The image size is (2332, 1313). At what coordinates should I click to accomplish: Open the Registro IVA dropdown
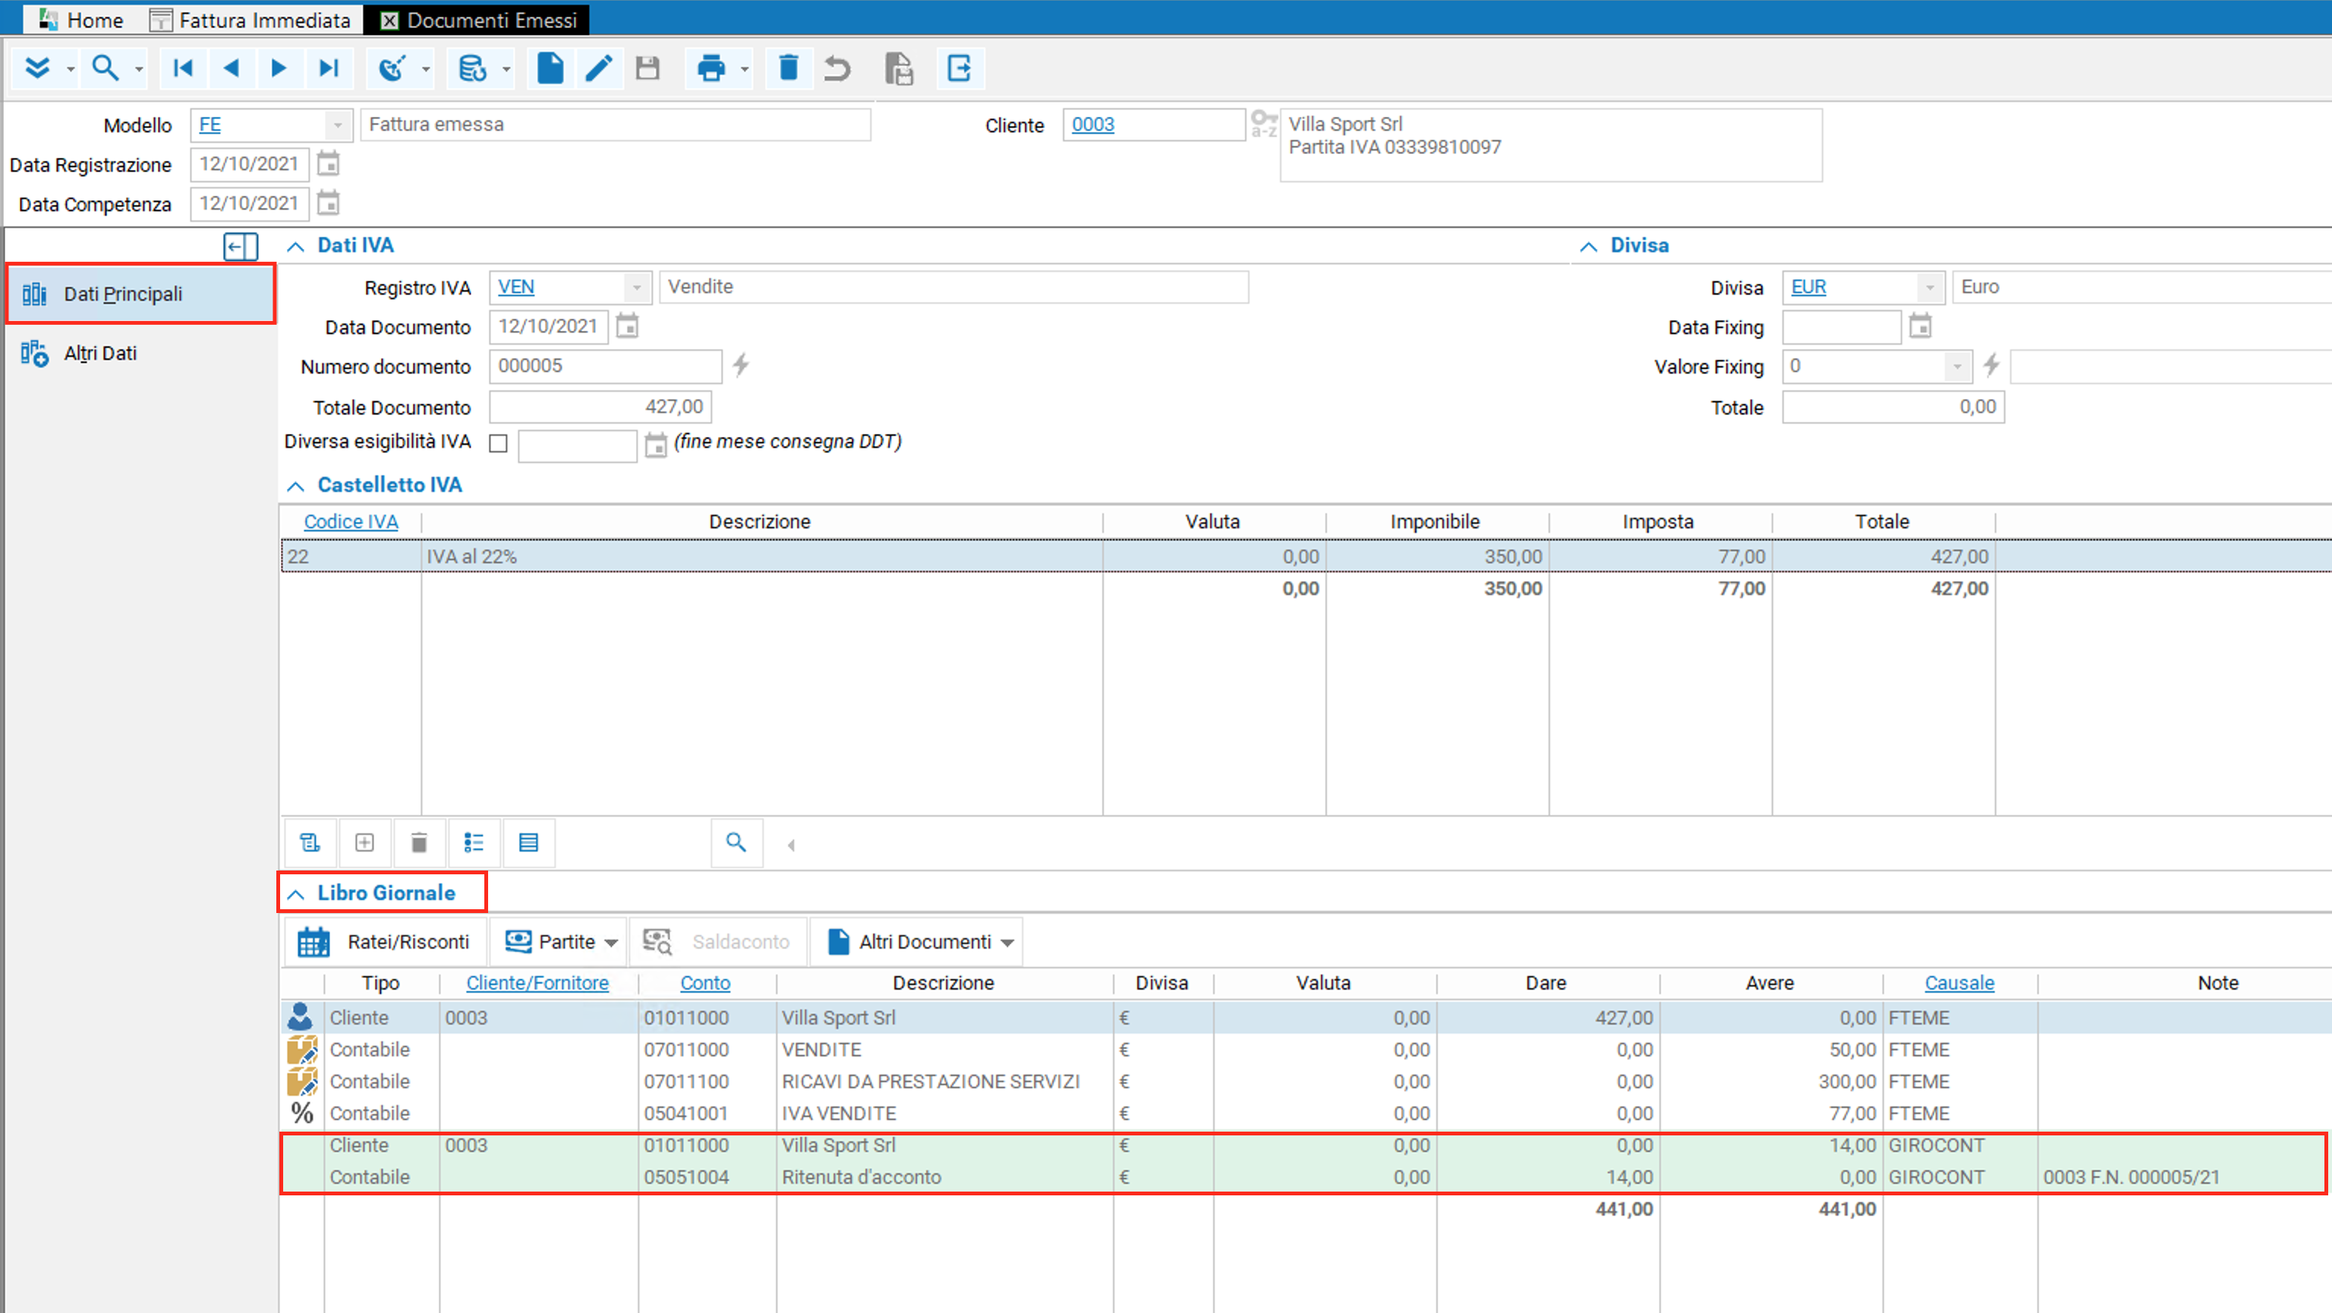click(636, 288)
